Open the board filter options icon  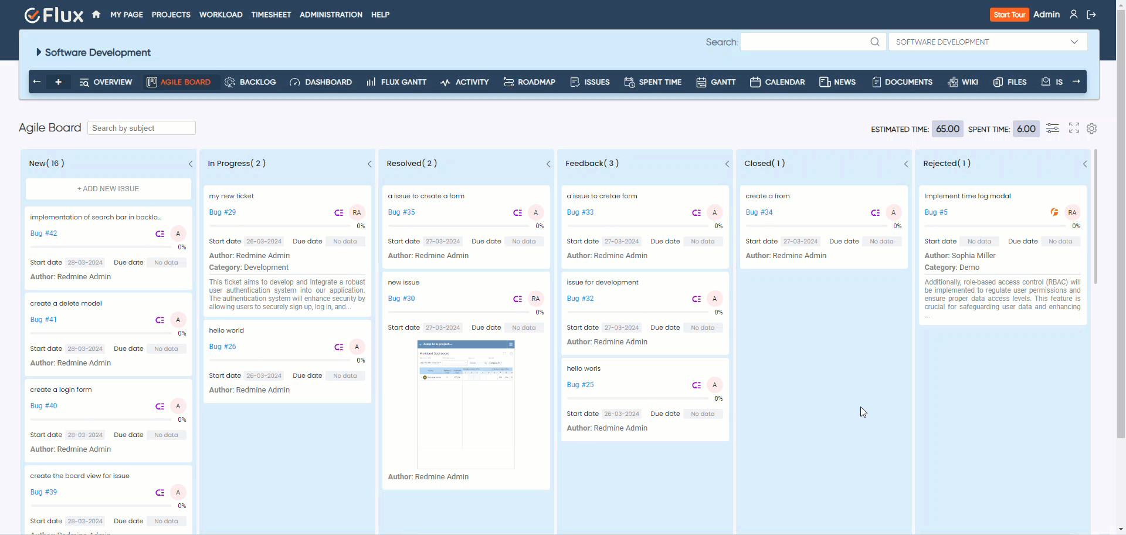coord(1053,128)
